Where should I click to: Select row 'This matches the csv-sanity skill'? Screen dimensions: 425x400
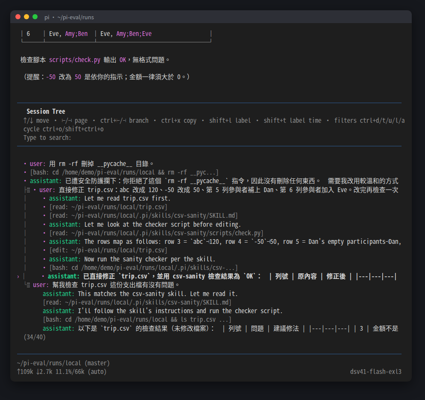tap(141, 294)
